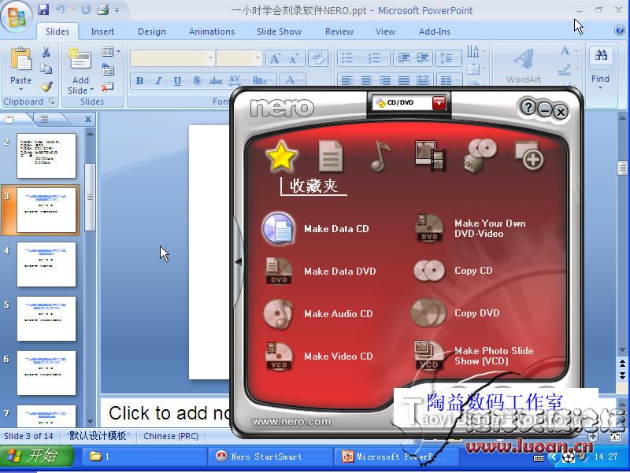Open the Extras plus category in Nero

[x=529, y=155]
